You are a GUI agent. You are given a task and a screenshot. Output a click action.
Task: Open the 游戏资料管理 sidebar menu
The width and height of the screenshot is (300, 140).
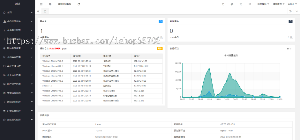(17, 102)
